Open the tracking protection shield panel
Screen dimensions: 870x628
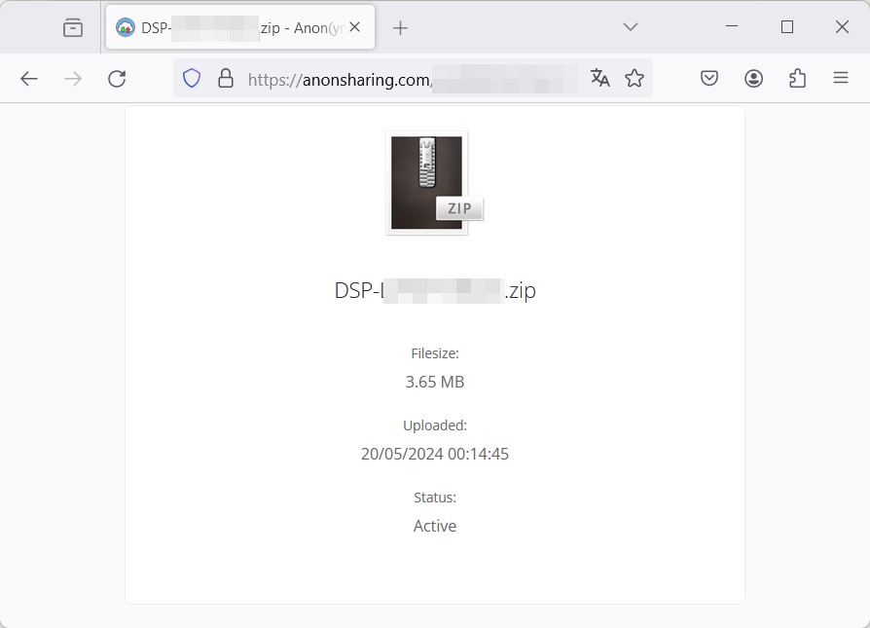coord(192,79)
